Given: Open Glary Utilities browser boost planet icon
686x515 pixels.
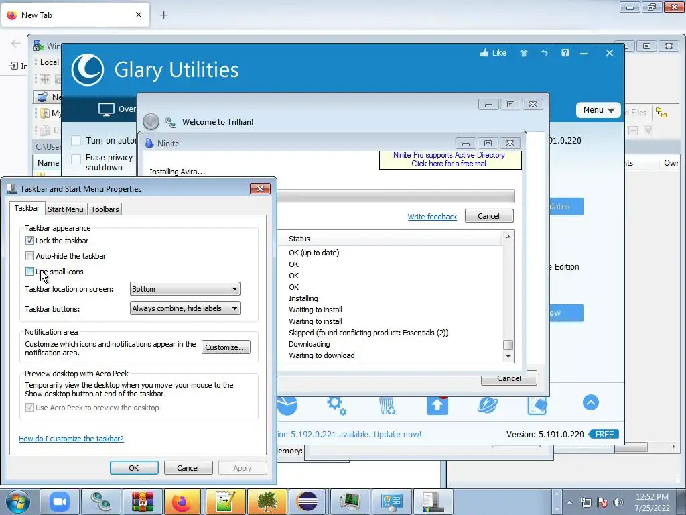Looking at the screenshot, I should click(488, 405).
